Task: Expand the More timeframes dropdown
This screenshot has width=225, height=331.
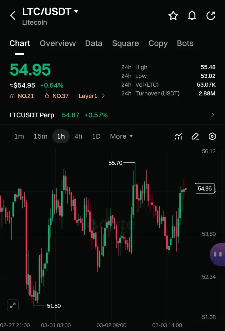Action: click(122, 136)
